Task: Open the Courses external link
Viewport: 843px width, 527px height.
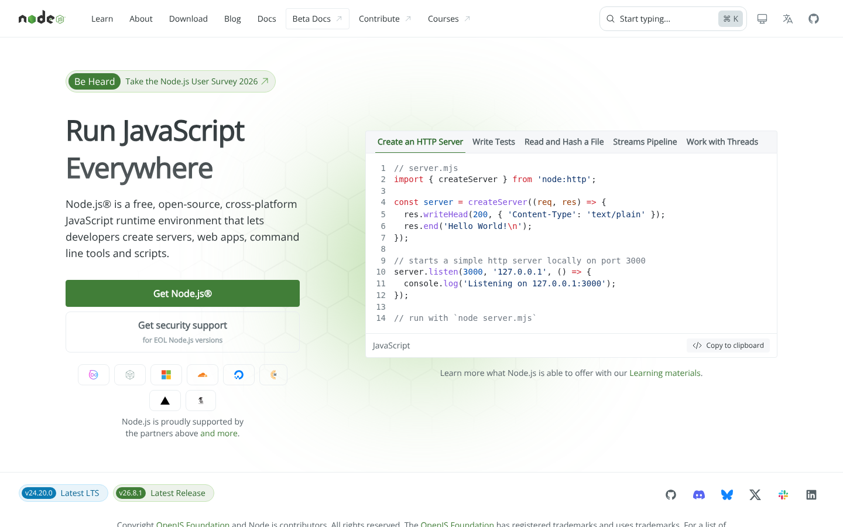Action: [x=449, y=19]
